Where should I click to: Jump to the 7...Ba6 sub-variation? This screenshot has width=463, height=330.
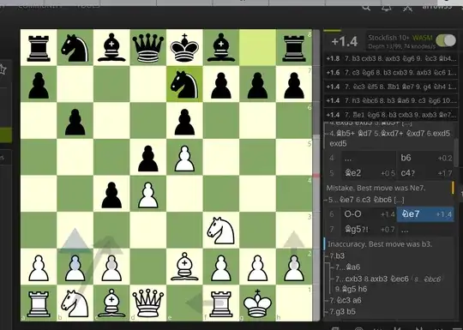348,267
